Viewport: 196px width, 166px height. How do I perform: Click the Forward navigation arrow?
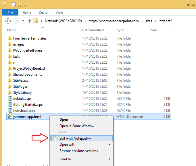coord(16,21)
